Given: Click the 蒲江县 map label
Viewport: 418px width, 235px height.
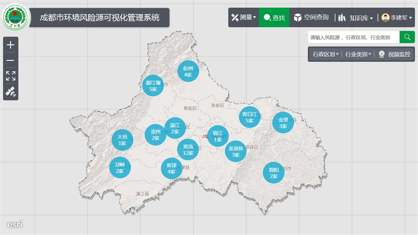Looking at the screenshot, I should point(142,194).
